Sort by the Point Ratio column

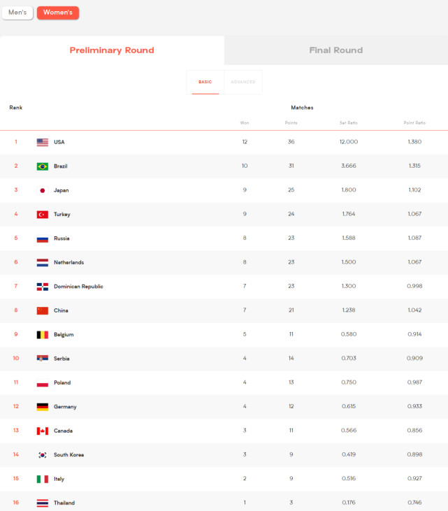[414, 123]
